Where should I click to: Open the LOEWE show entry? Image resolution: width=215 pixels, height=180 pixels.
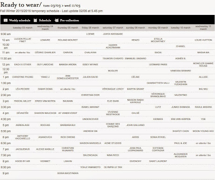[90, 34]
